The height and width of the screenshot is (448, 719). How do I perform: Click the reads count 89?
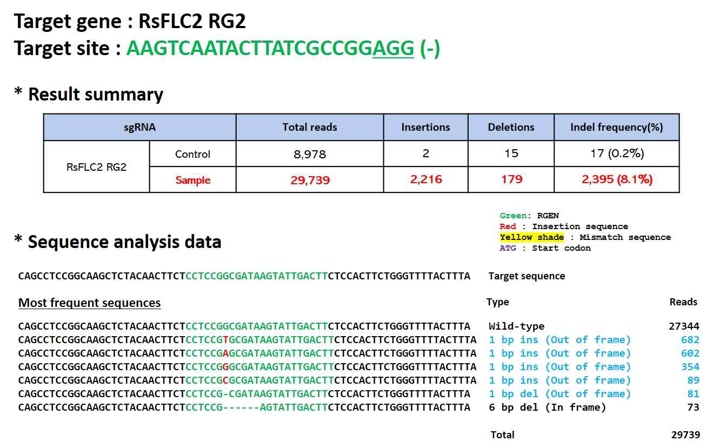click(694, 380)
